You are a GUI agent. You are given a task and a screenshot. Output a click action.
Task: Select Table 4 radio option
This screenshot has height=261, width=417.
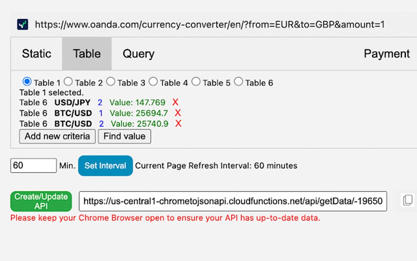(153, 82)
